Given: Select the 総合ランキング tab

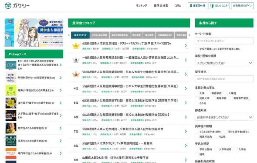Looking at the screenshot, I should (80, 35).
